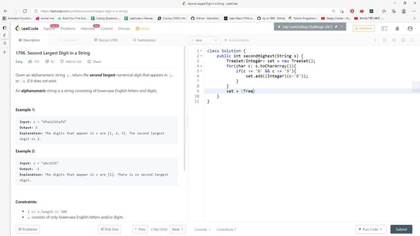Open the Store nav item

point(142,28)
